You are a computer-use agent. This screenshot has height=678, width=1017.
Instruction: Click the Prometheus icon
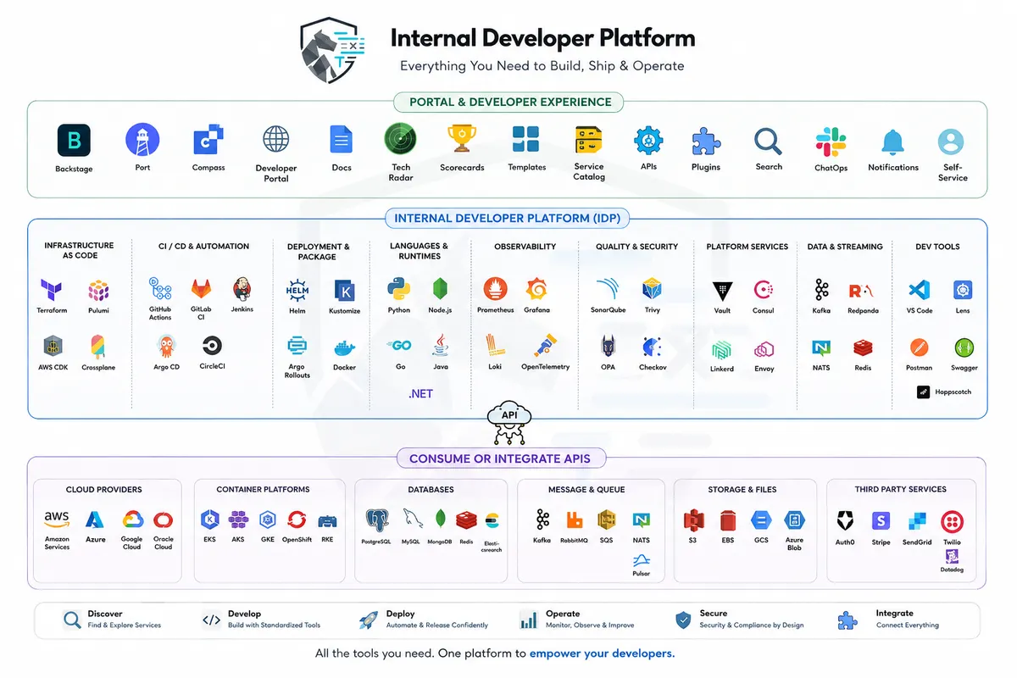[x=495, y=290]
